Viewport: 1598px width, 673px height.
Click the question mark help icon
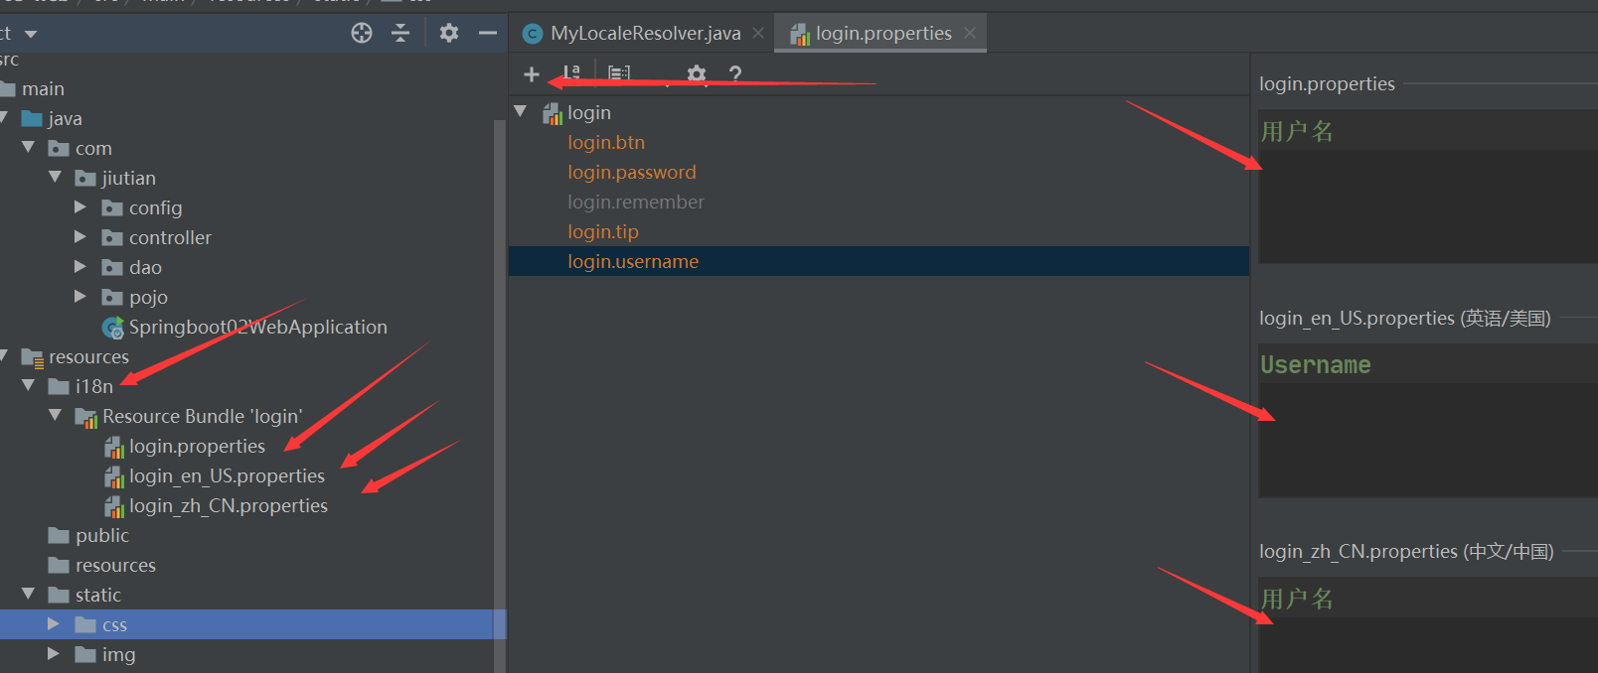coord(735,73)
